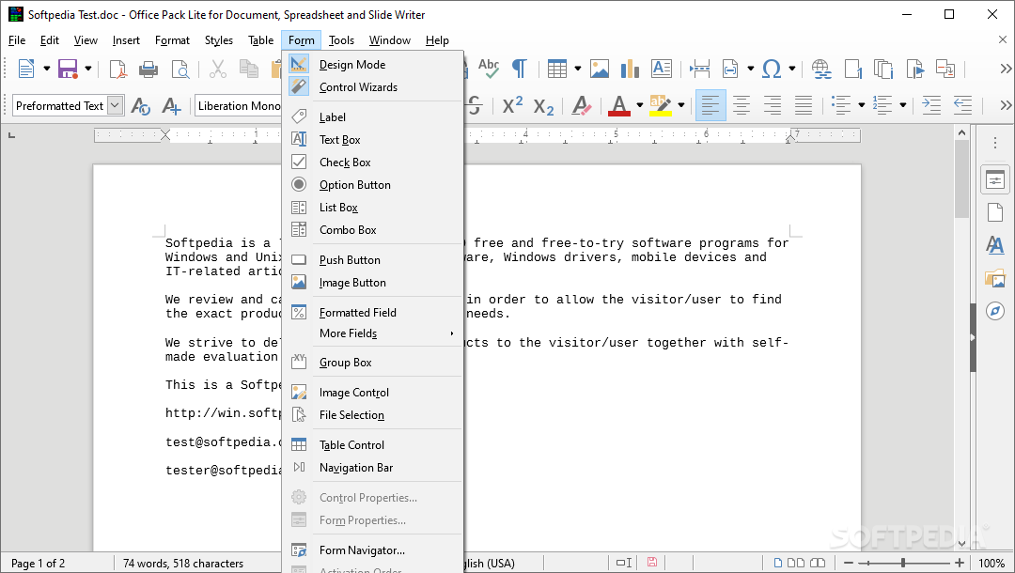Select Push Button menu entry
1015x573 pixels.
(373, 260)
